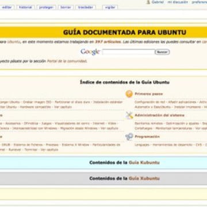
Task: Open the Migración desde Windows link
Action: [x=79, y=128]
